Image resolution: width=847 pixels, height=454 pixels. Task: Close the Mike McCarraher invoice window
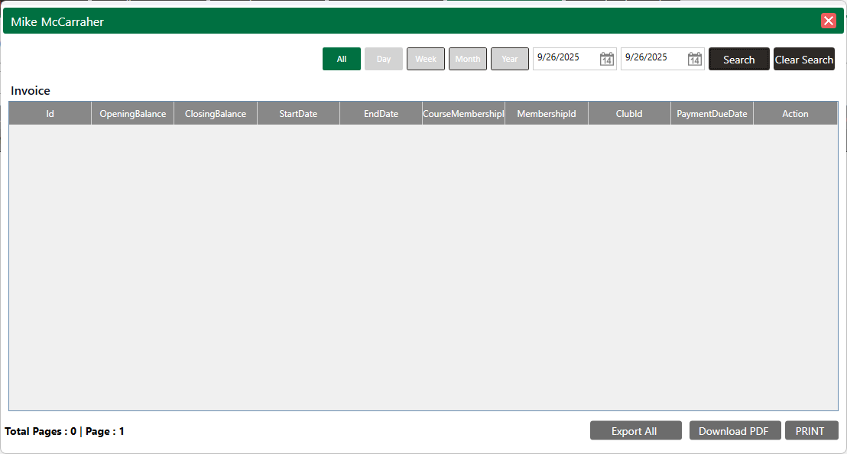829,21
